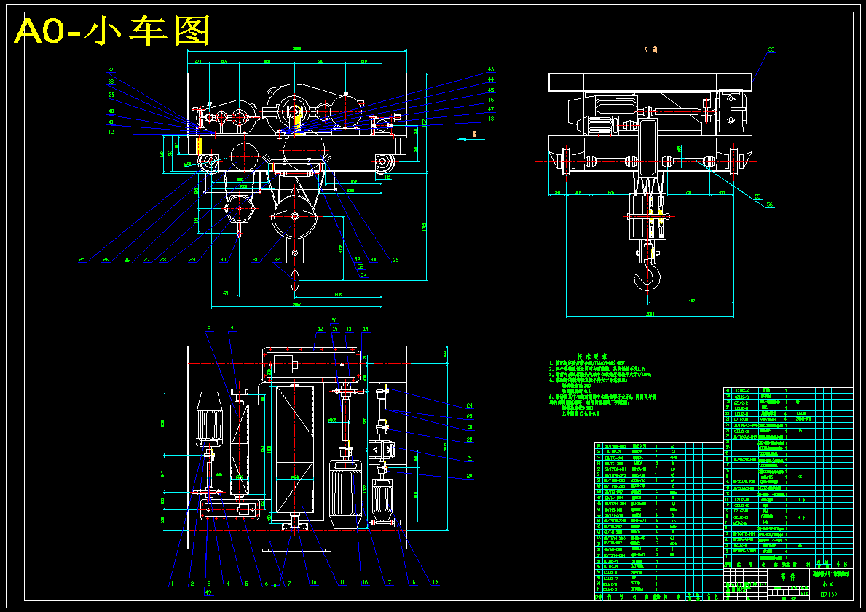The image size is (866, 612).
Task: Click bottom callout number 49
Action: coord(208,592)
